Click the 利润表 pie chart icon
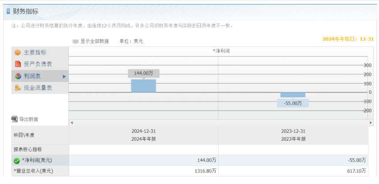 click(18, 76)
